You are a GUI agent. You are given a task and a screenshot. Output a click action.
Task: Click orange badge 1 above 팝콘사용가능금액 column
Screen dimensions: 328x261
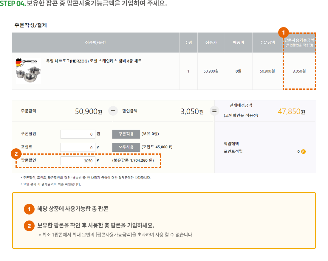283,32
